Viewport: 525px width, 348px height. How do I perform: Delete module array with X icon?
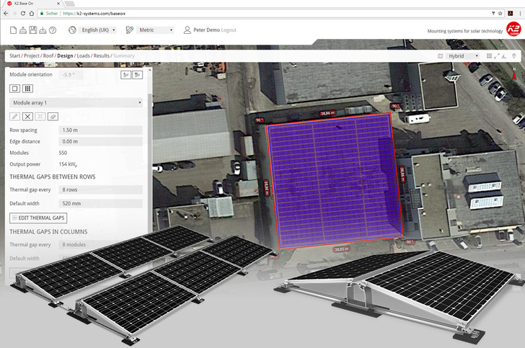[x=28, y=117]
